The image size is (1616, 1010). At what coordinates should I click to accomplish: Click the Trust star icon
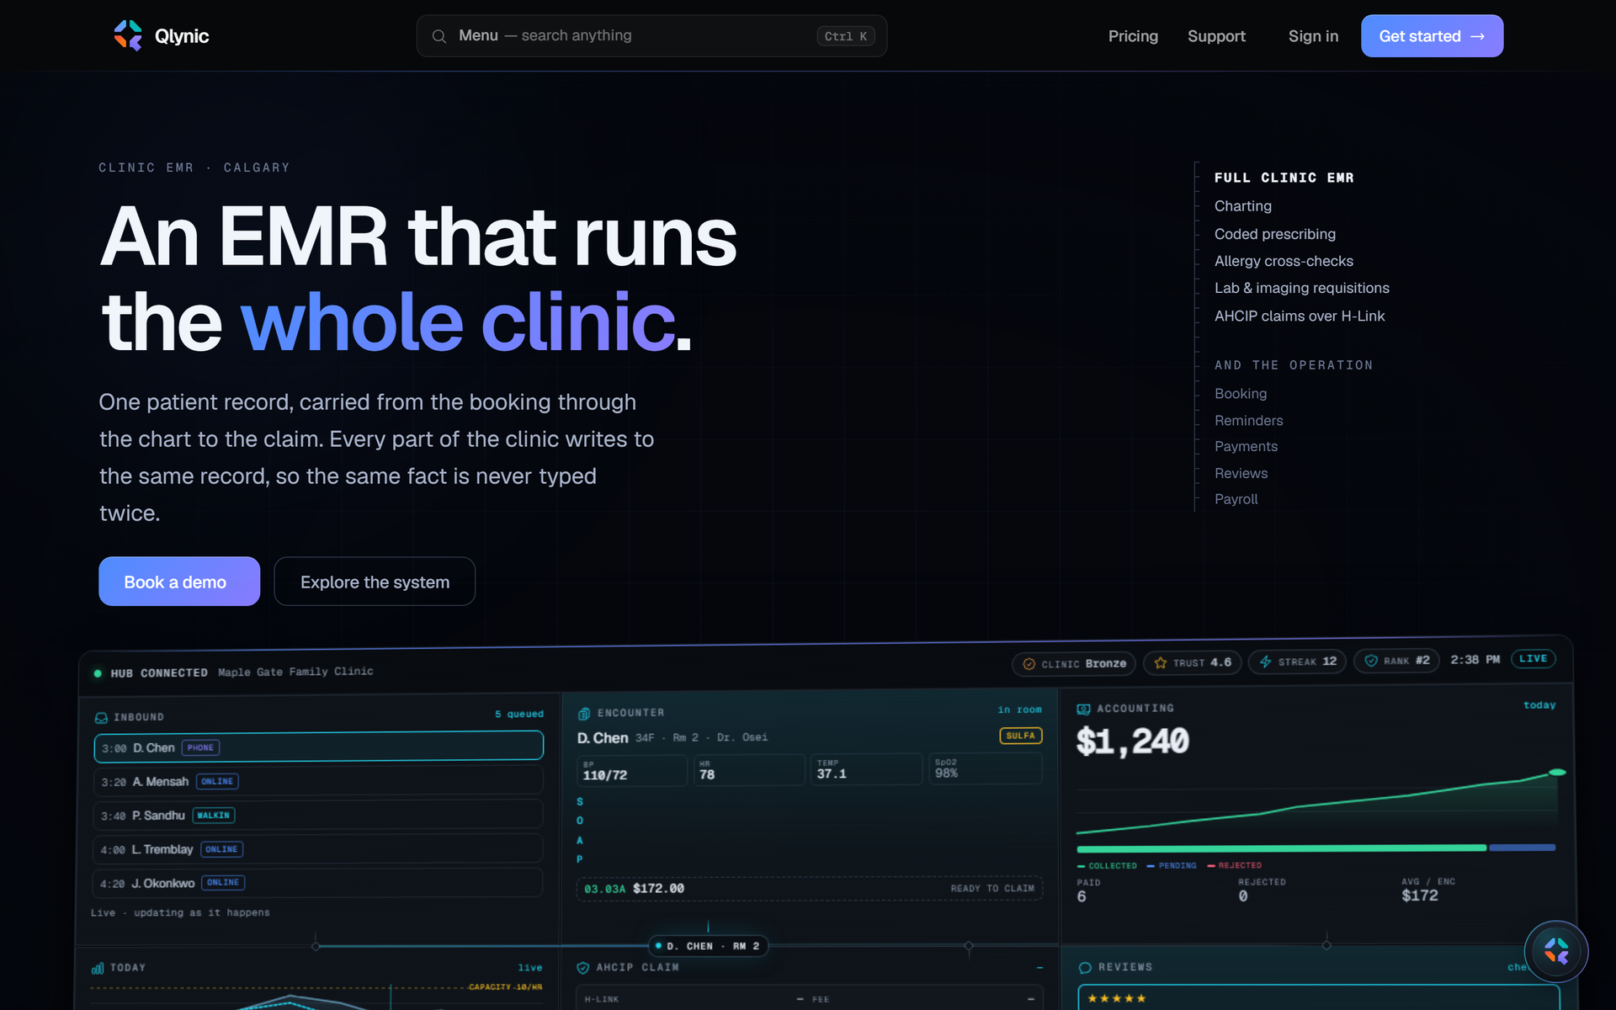tap(1161, 663)
